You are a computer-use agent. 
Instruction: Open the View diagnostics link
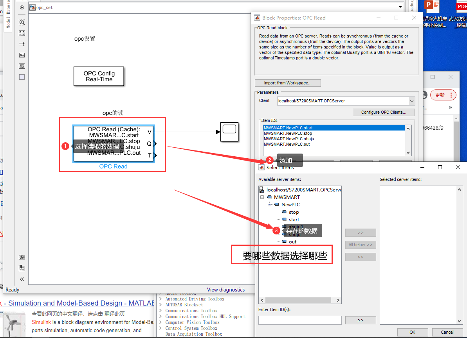pos(226,289)
